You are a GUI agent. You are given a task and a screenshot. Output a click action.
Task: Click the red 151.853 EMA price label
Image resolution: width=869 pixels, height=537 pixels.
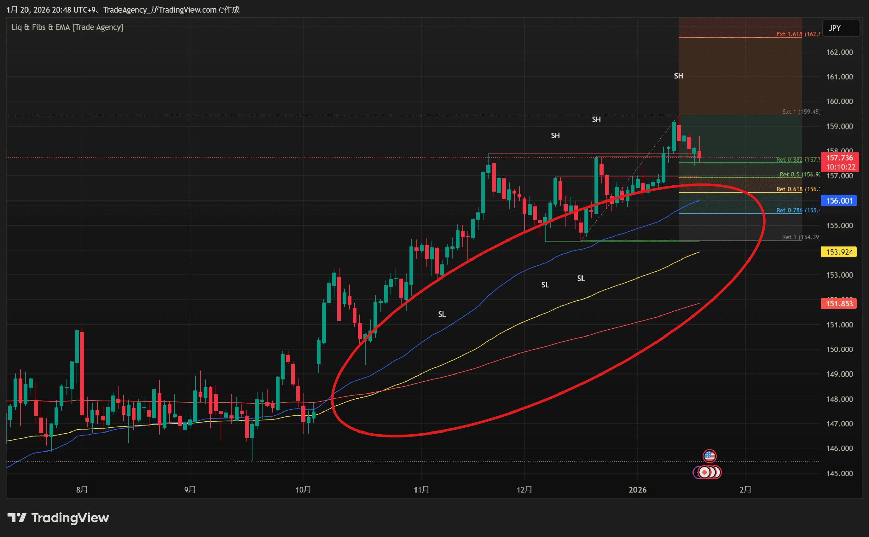pos(839,304)
